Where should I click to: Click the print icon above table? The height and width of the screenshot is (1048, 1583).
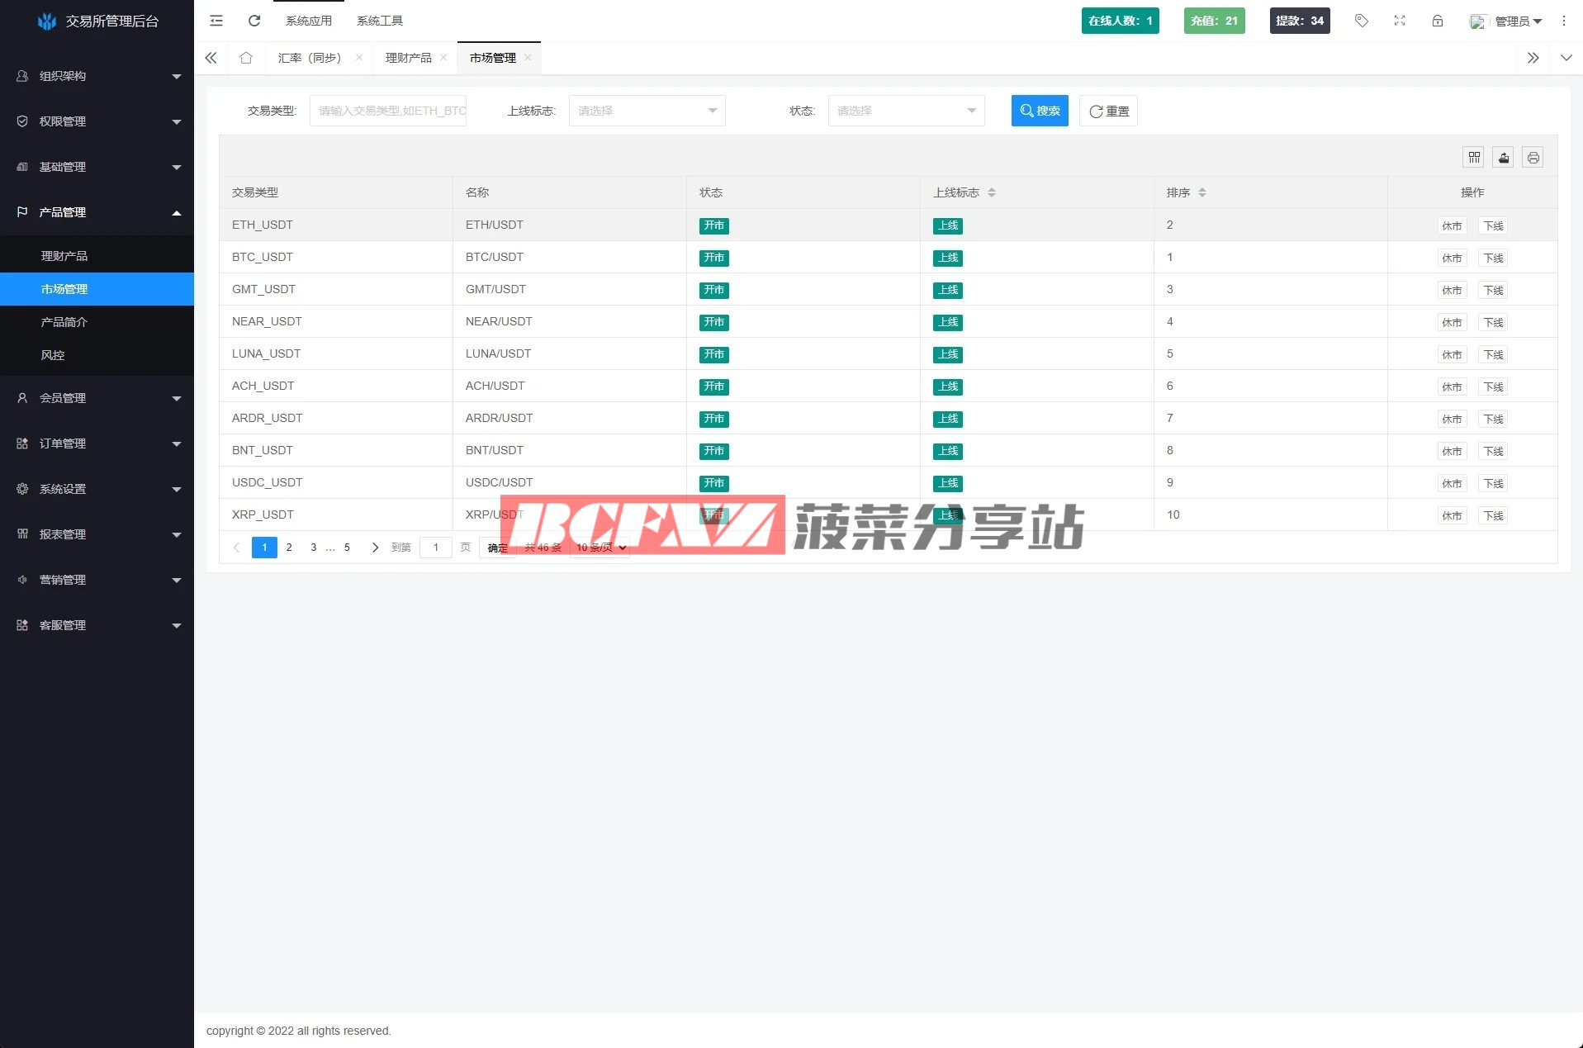[x=1533, y=158]
